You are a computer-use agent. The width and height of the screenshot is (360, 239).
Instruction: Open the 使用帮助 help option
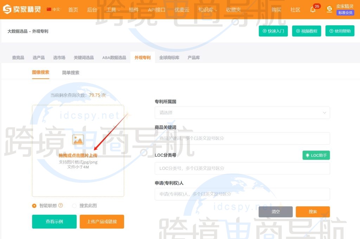tap(340, 31)
